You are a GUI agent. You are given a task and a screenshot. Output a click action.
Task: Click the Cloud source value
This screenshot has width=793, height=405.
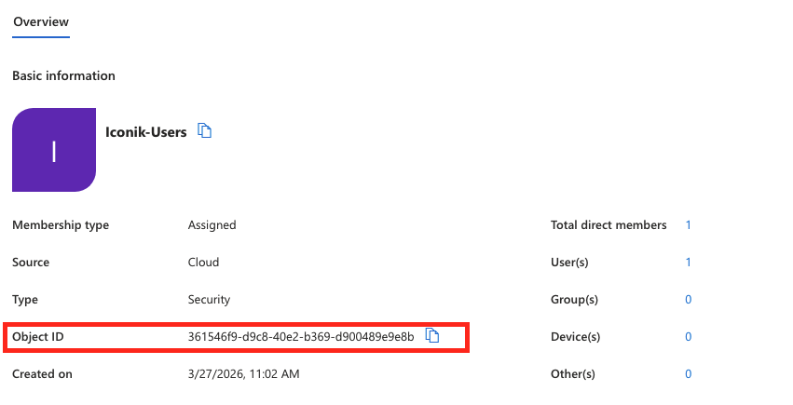(x=203, y=263)
